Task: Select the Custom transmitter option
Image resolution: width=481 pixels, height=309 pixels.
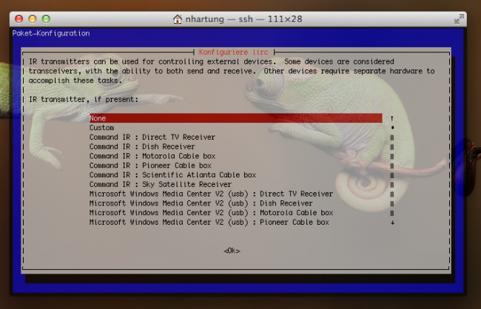Action: [x=102, y=128]
